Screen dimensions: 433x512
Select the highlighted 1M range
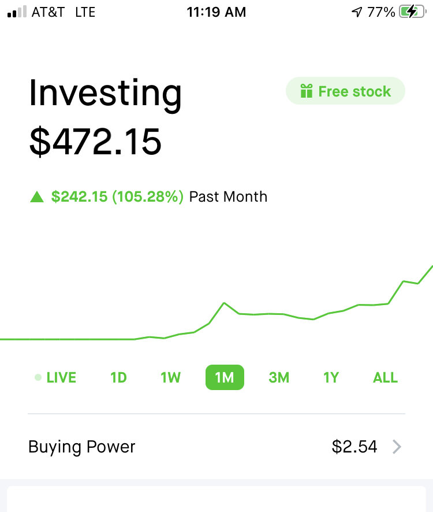pyautogui.click(x=225, y=377)
